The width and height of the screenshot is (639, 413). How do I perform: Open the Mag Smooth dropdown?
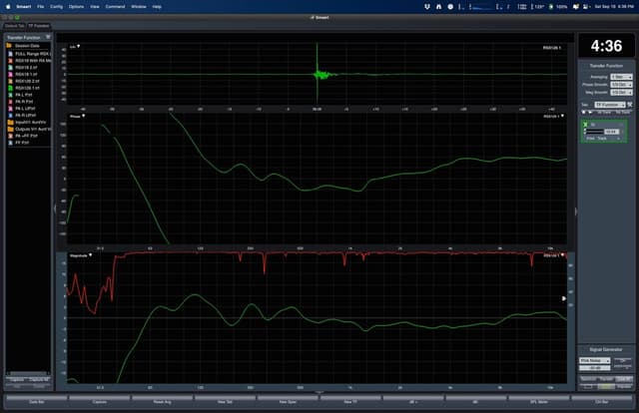click(621, 92)
